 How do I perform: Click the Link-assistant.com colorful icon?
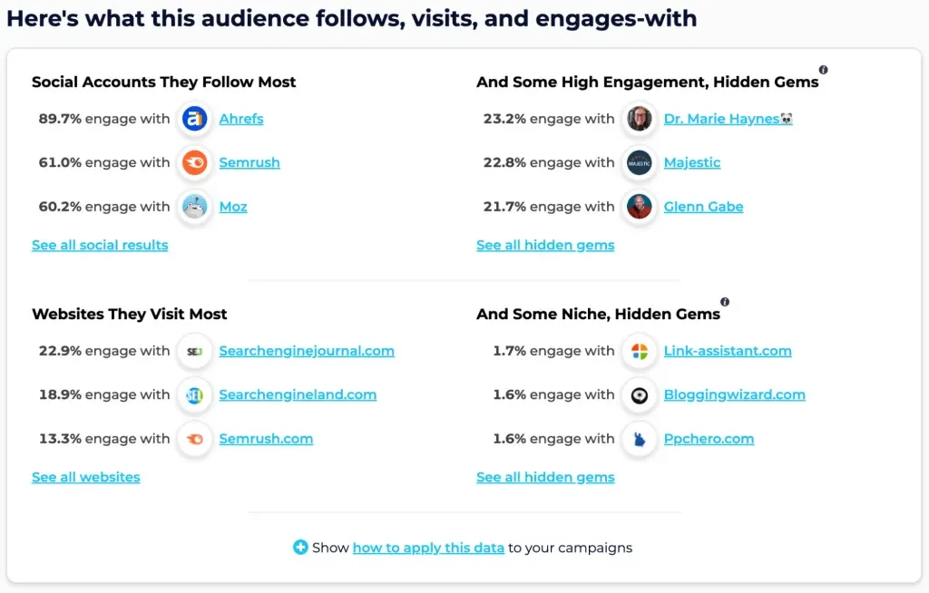640,351
